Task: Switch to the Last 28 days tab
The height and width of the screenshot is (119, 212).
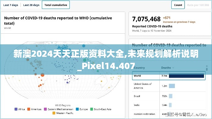Action: pyautogui.click(x=31, y=5)
